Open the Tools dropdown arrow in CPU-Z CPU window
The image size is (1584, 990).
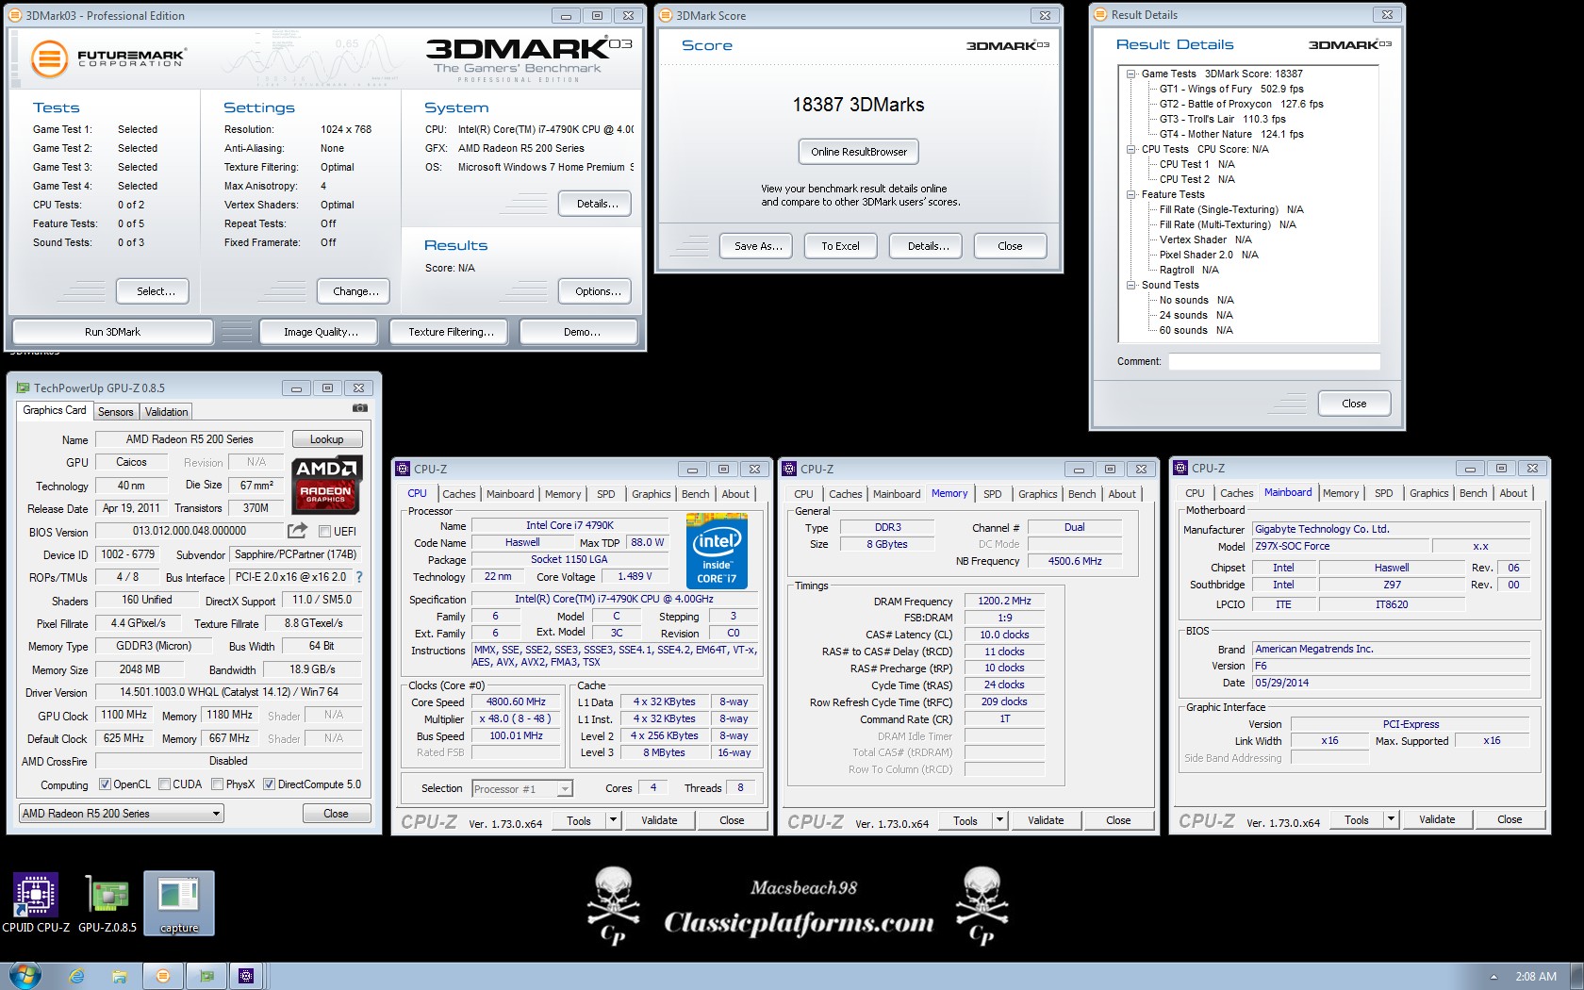point(613,820)
